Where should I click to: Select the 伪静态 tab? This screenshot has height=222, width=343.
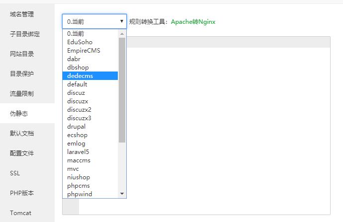[27, 113]
